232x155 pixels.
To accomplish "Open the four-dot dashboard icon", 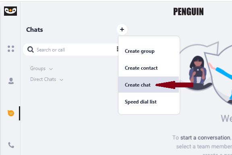I will 11,49.
